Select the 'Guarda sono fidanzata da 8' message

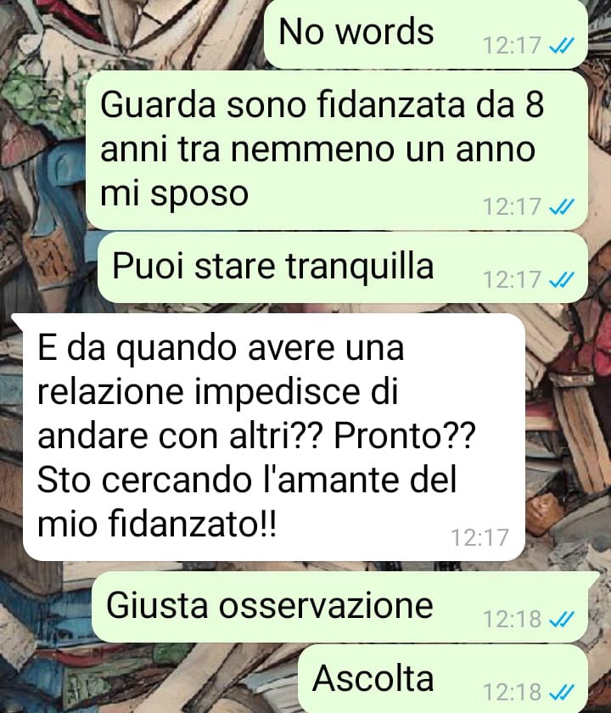coord(336,150)
